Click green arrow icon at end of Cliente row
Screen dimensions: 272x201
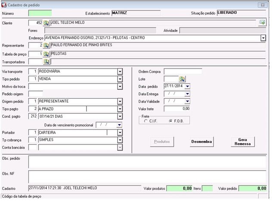click(x=262, y=22)
